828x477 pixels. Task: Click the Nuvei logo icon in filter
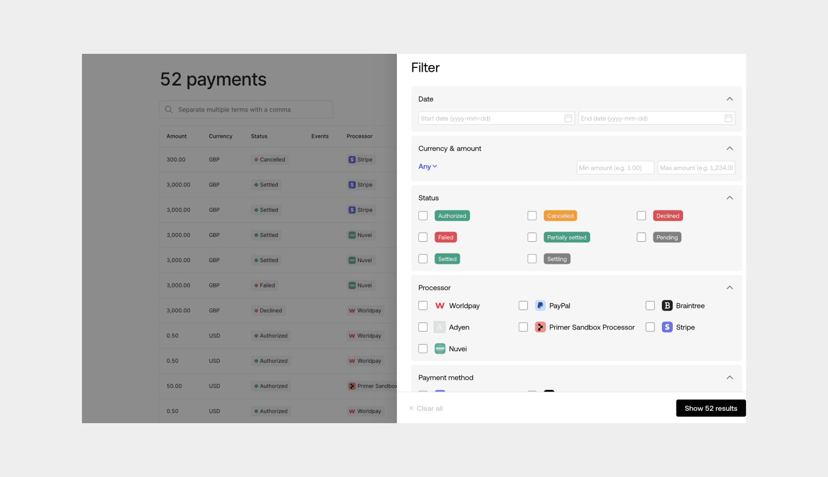[x=440, y=349]
